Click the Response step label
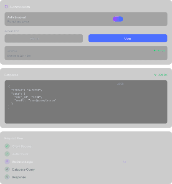This screenshot has width=172, height=184. pos(19,177)
